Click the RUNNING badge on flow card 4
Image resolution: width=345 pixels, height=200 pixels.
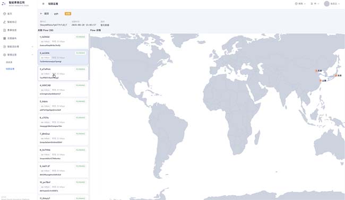(x=80, y=85)
